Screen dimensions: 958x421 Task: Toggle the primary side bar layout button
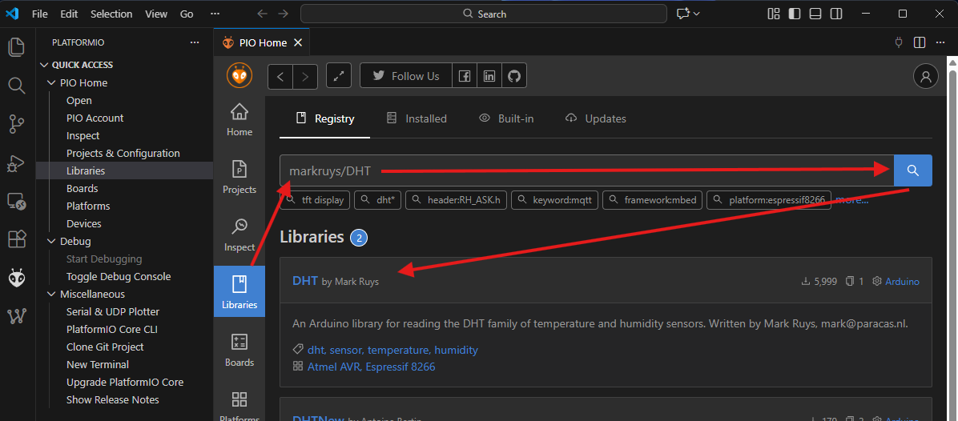point(795,14)
